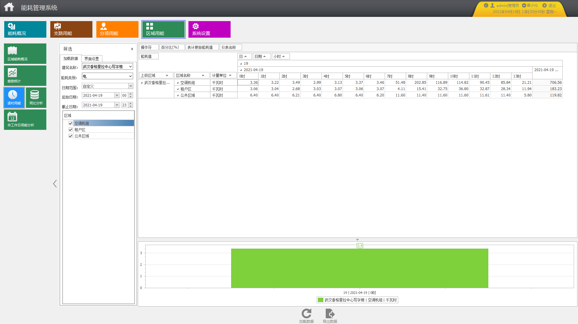Toggle the 租户区 checkbox
The image size is (578, 324).
point(71,130)
